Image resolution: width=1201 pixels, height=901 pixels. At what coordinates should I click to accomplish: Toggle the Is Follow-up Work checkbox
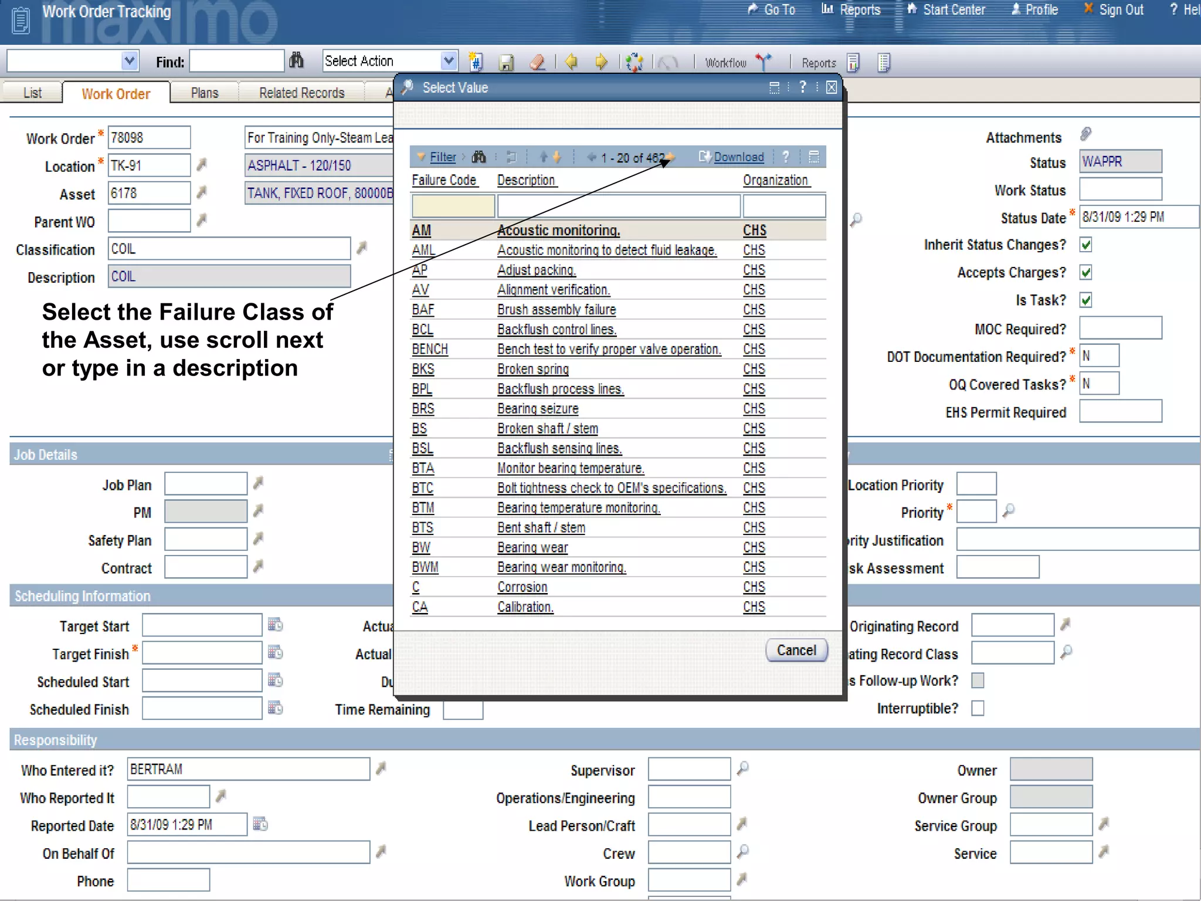978,680
